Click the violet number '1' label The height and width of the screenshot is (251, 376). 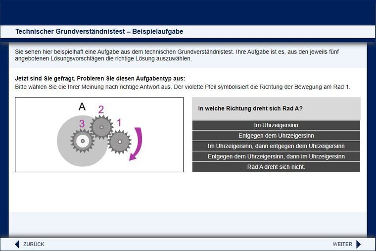click(119, 123)
